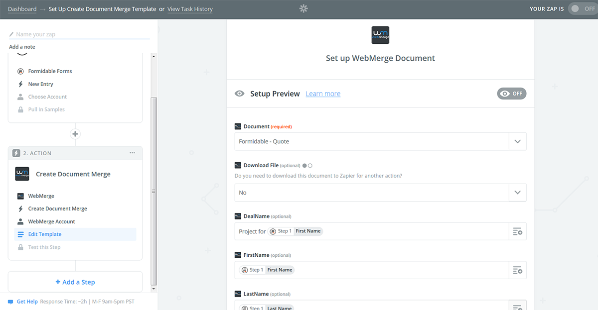The height and width of the screenshot is (310, 598).
Task: Open Test this Step
Action: 44,247
